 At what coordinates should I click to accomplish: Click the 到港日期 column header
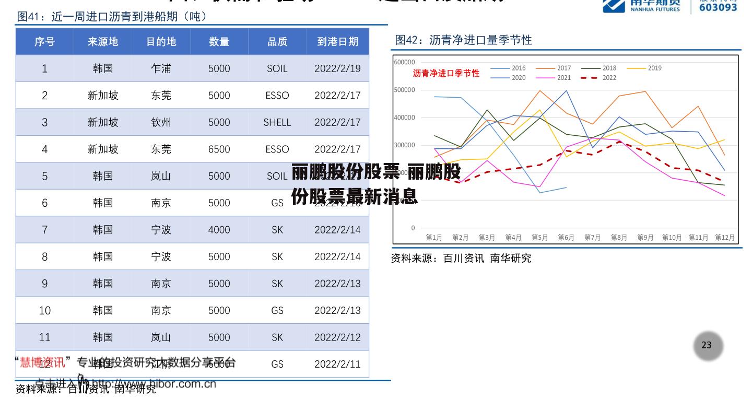(338, 42)
